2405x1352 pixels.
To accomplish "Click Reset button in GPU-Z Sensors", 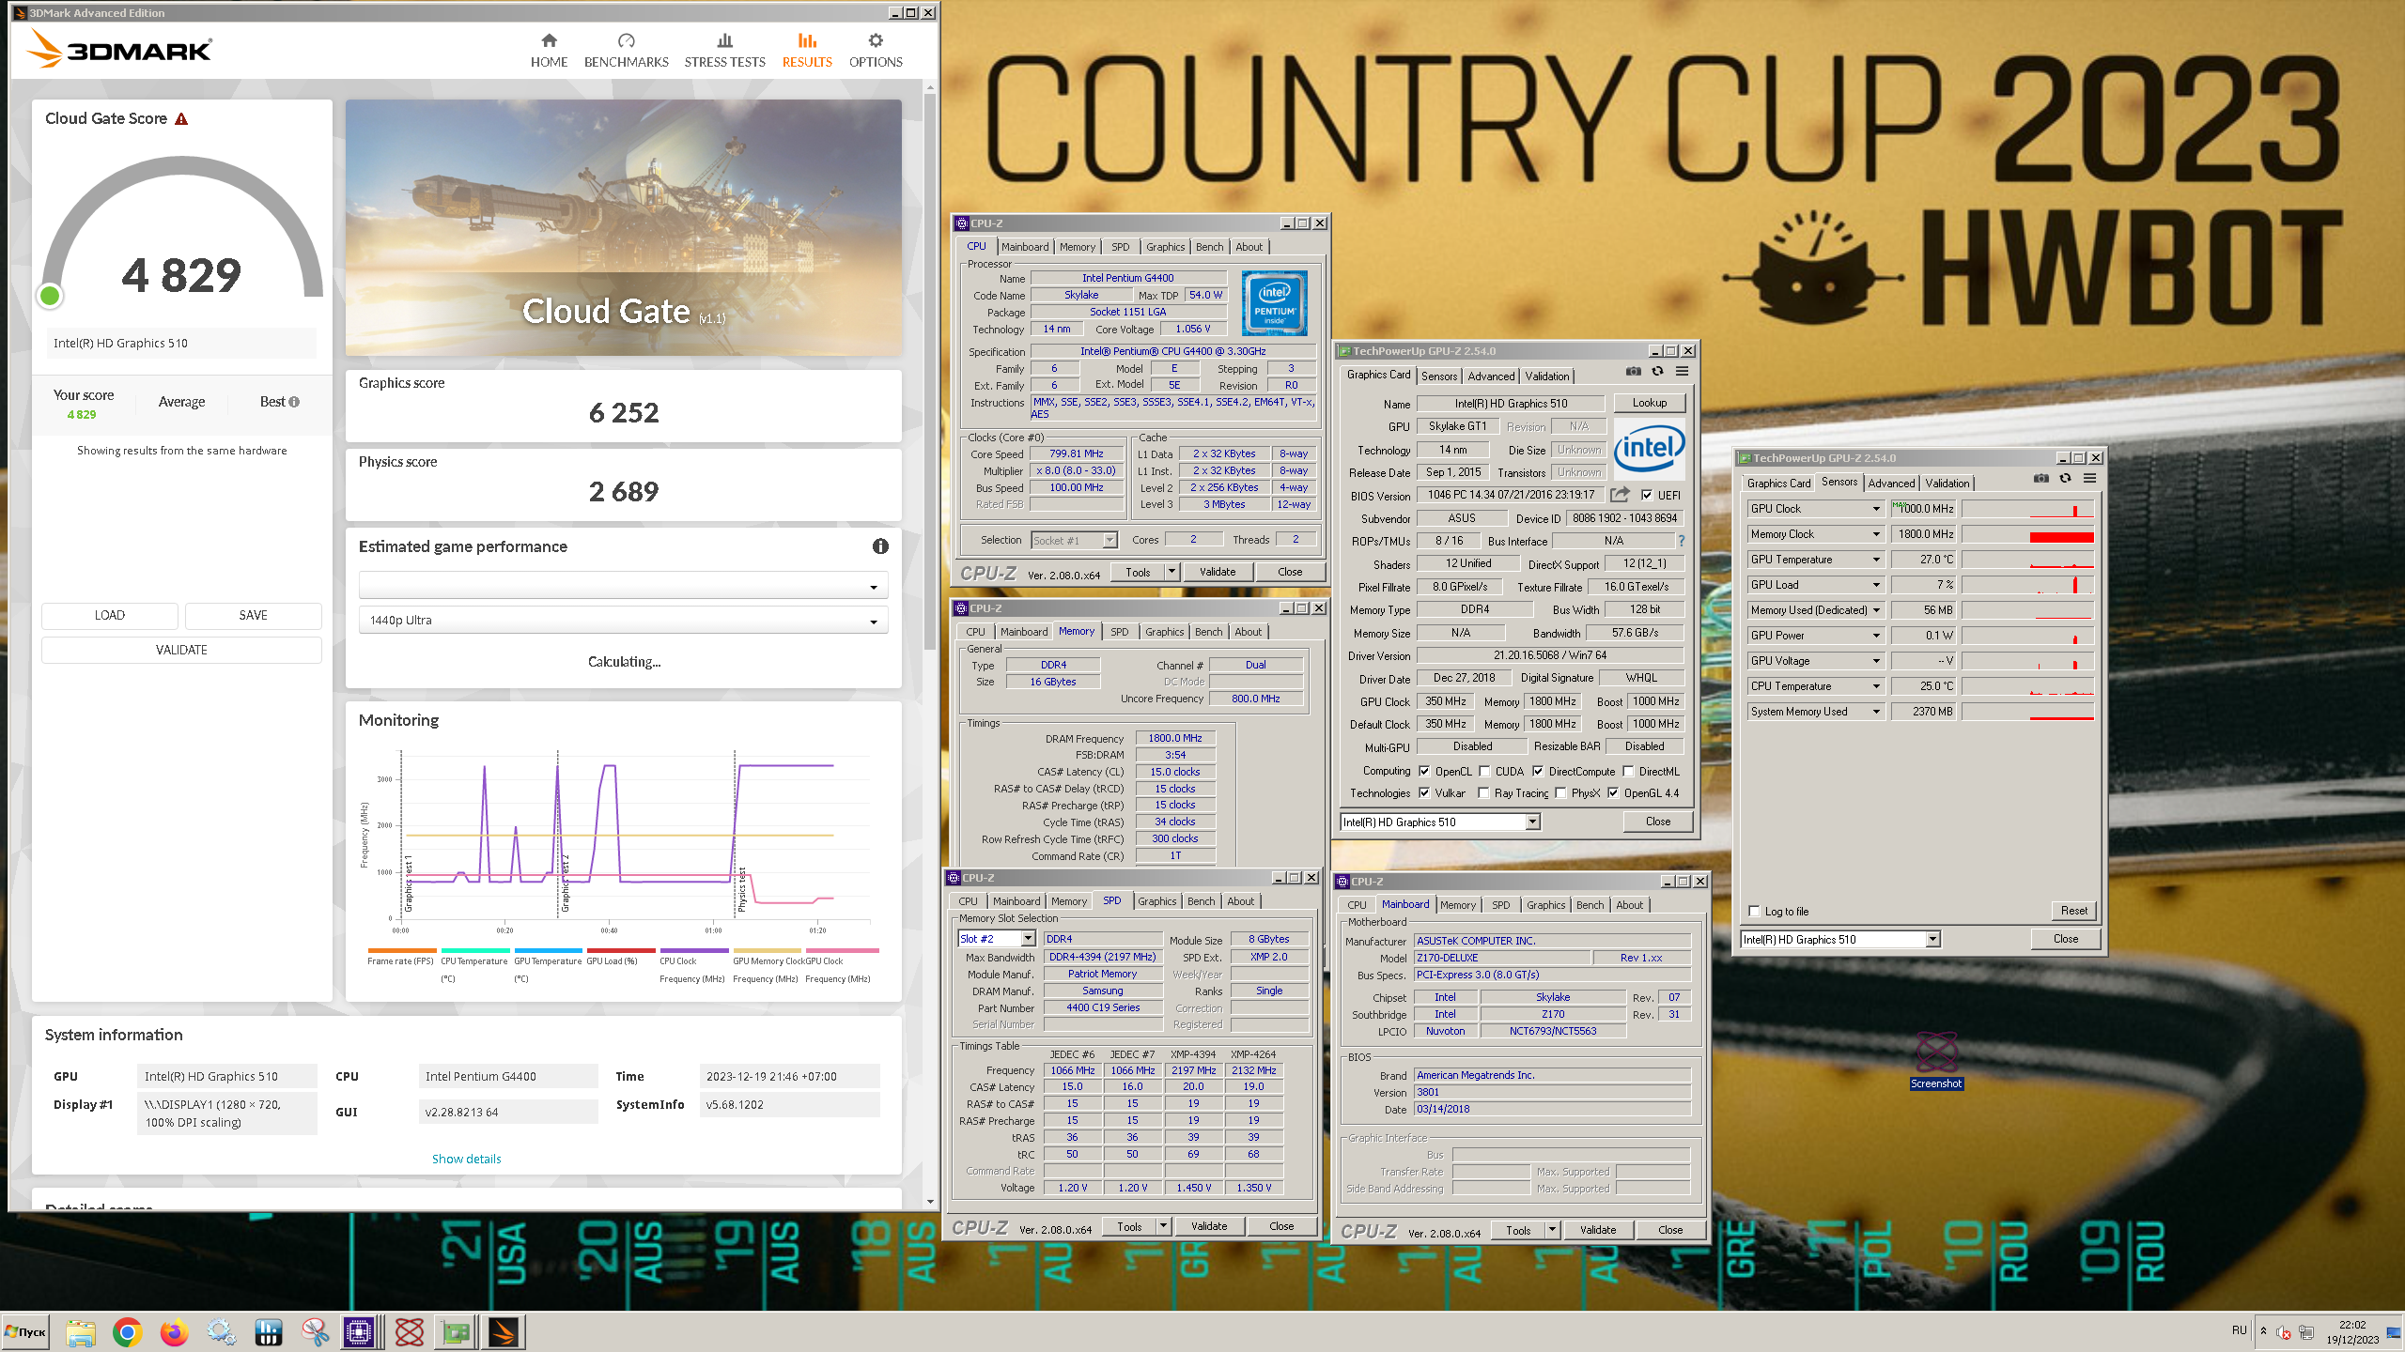I will (2073, 911).
